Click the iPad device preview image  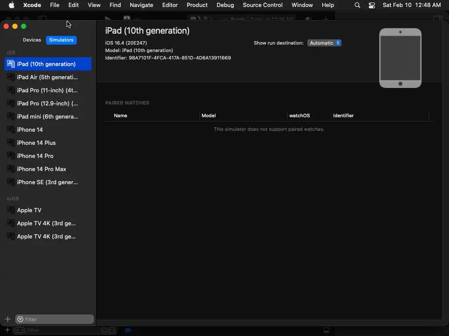coord(400,58)
